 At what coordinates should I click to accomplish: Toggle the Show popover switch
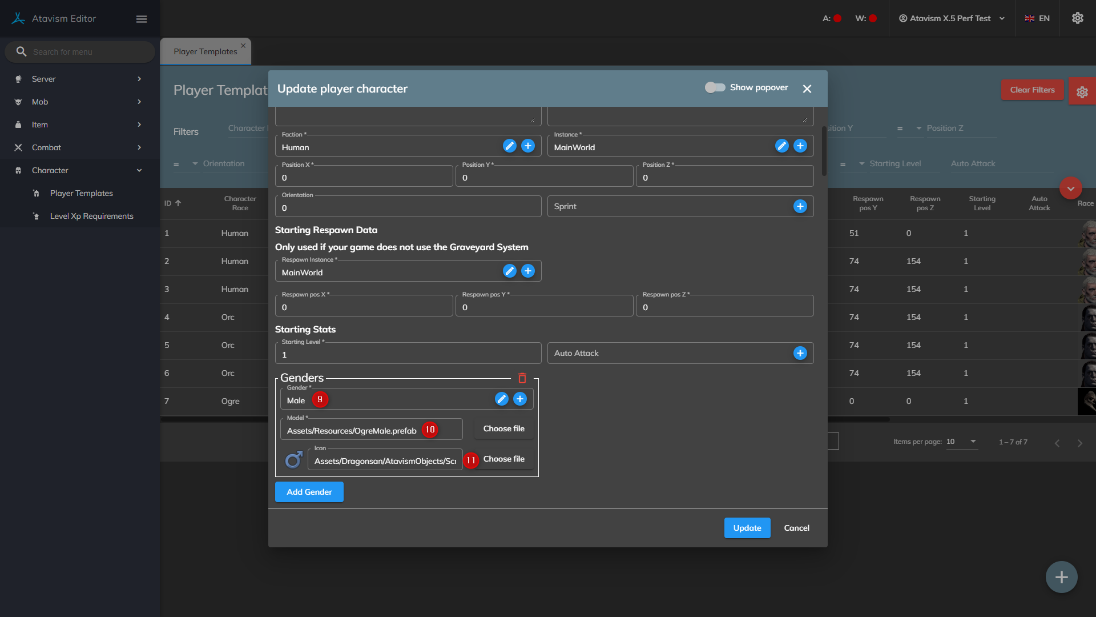[715, 87]
